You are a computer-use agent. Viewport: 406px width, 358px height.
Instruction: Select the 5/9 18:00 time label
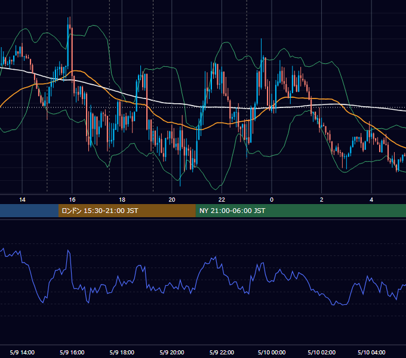coord(122,352)
